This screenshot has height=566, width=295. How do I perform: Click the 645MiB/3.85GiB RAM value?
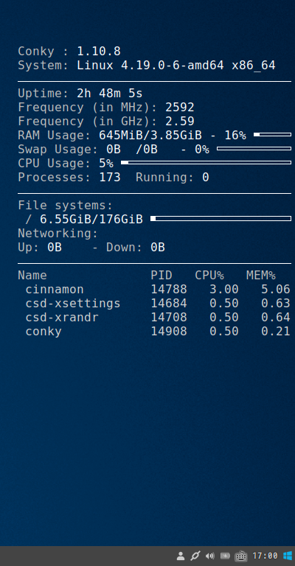(150, 136)
